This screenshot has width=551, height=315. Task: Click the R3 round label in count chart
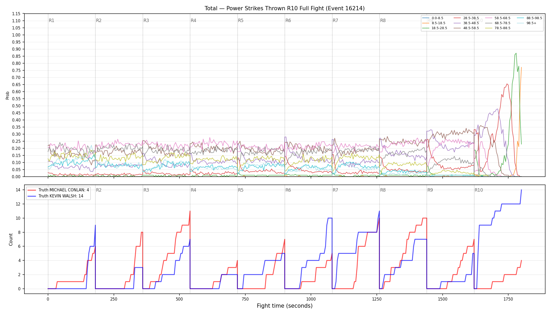point(146,190)
